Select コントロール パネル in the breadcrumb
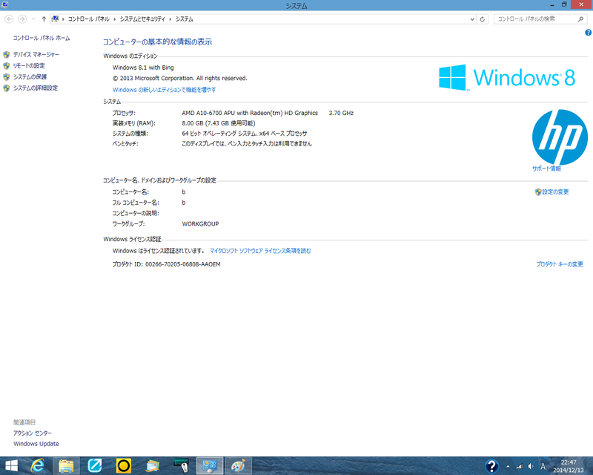 coord(88,19)
